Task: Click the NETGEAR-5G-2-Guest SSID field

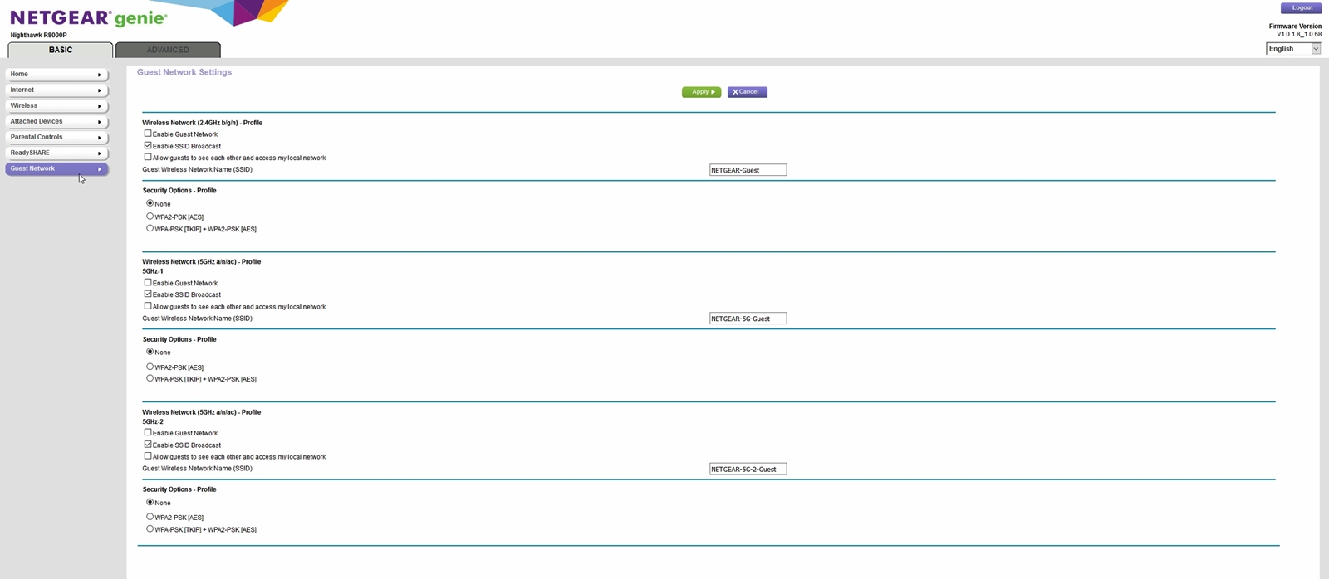Action: point(748,470)
